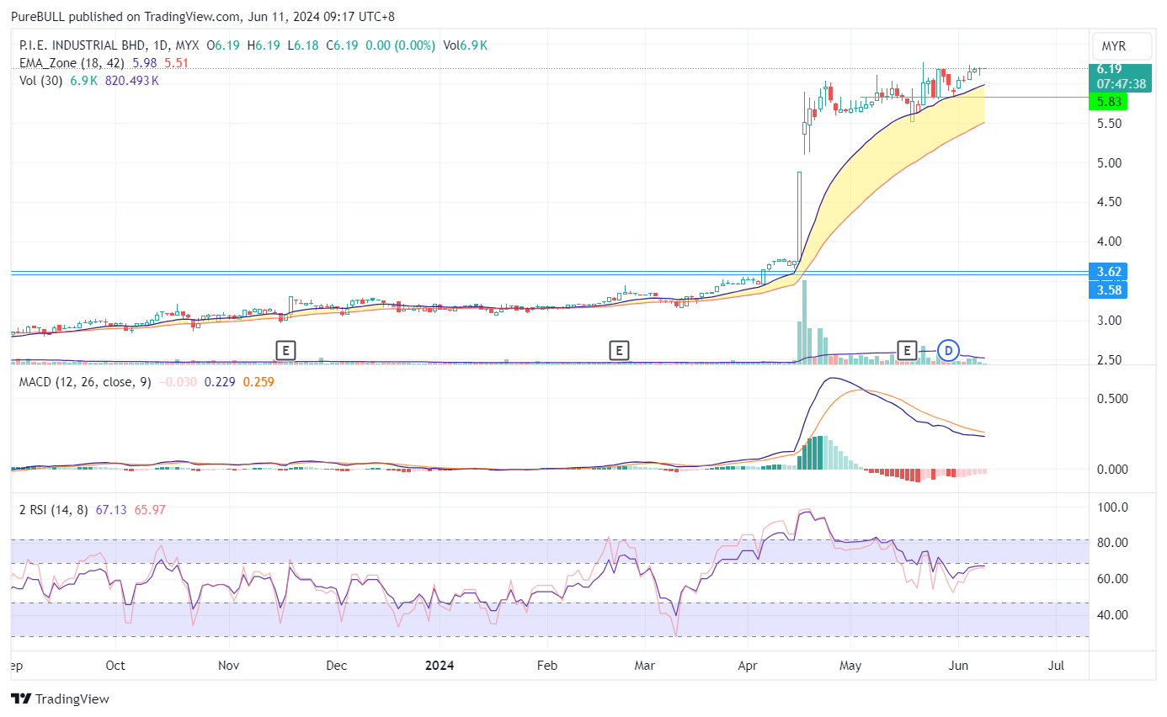Select the 6.19 current price label
The height and width of the screenshot is (717, 1167).
(x=1109, y=69)
